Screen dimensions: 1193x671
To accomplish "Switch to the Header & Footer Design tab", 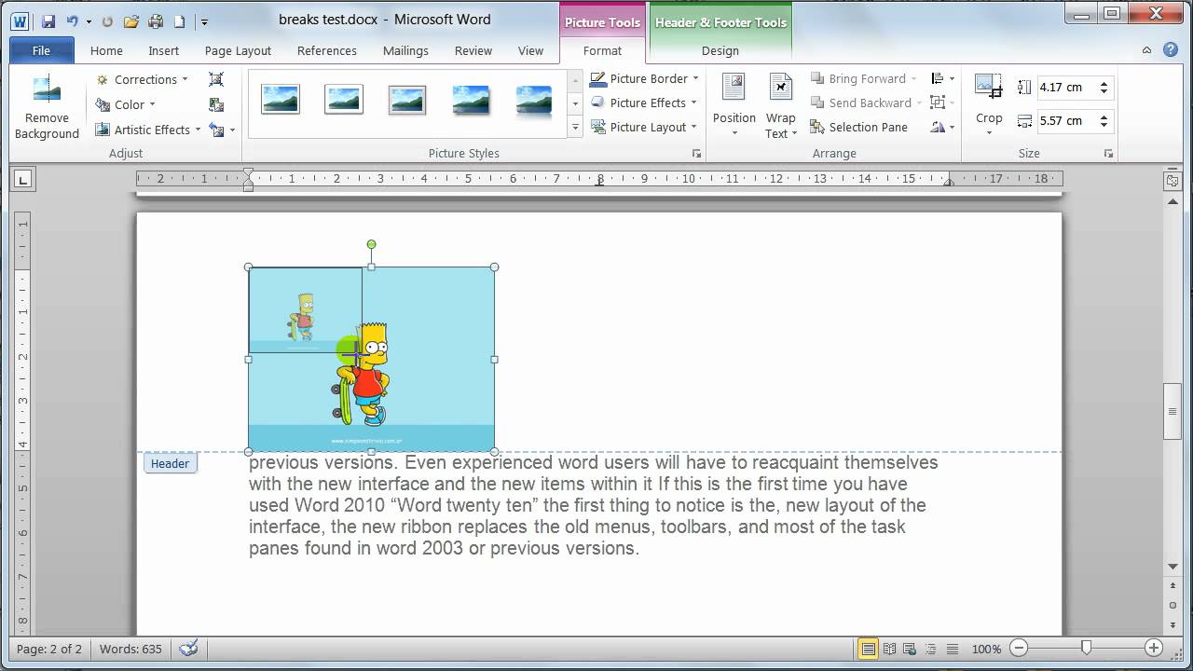I will (x=720, y=50).
